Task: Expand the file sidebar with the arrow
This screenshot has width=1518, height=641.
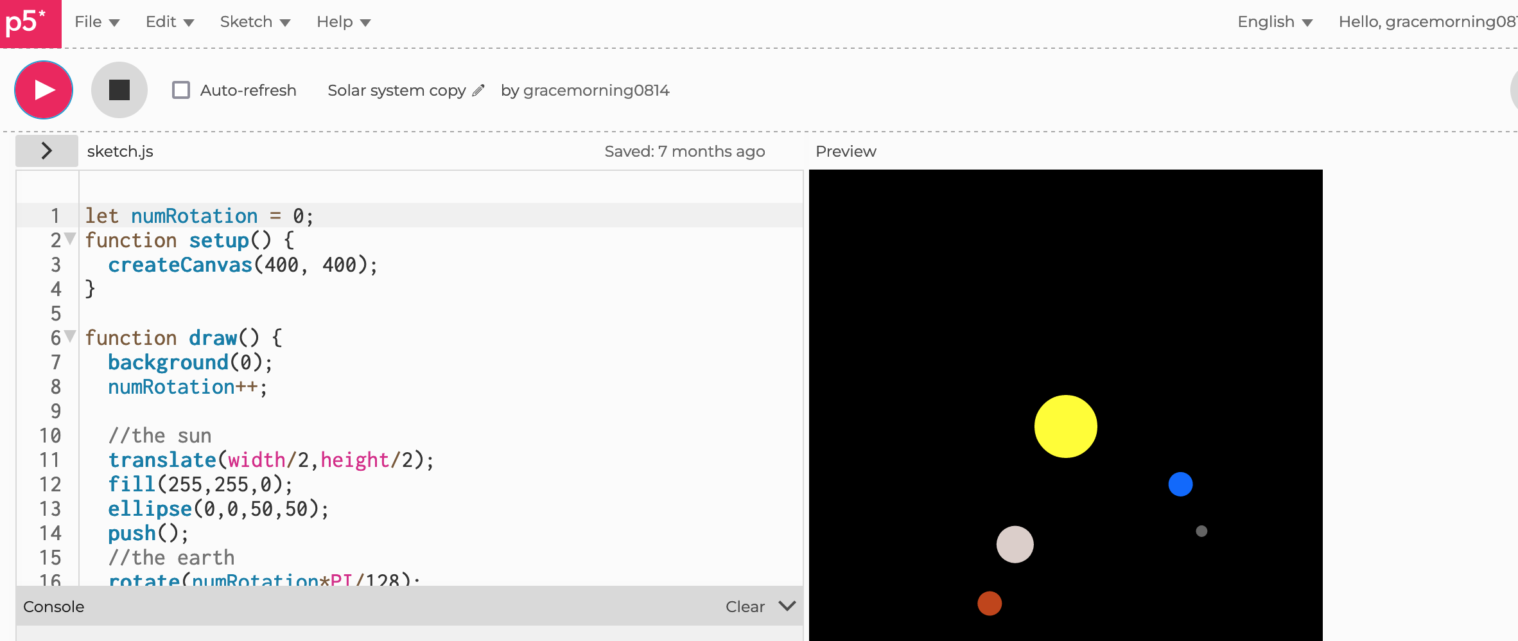Action: [46, 150]
